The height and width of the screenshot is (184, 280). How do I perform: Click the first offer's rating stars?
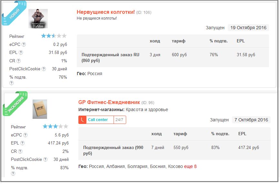[54, 36]
